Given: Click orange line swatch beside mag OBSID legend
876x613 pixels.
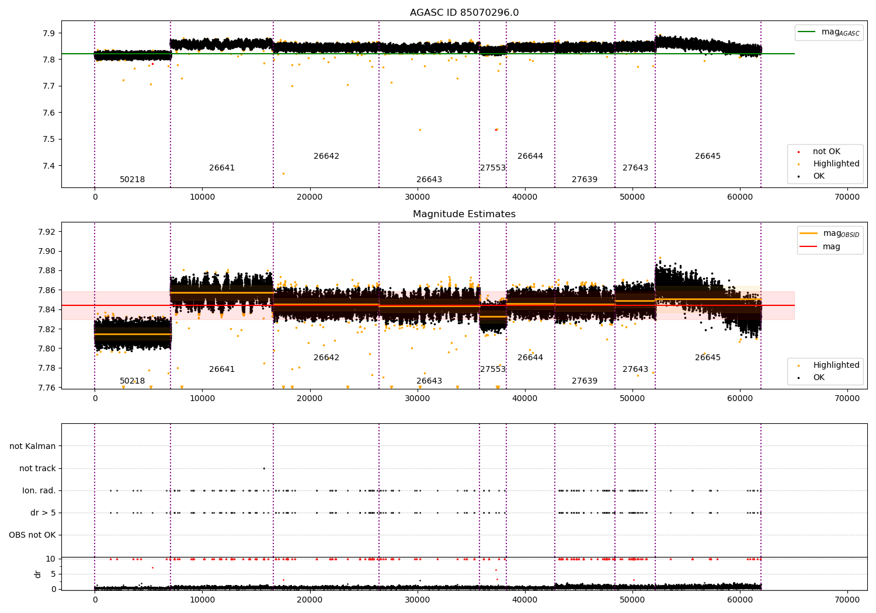Looking at the screenshot, I should pyautogui.click(x=809, y=234).
